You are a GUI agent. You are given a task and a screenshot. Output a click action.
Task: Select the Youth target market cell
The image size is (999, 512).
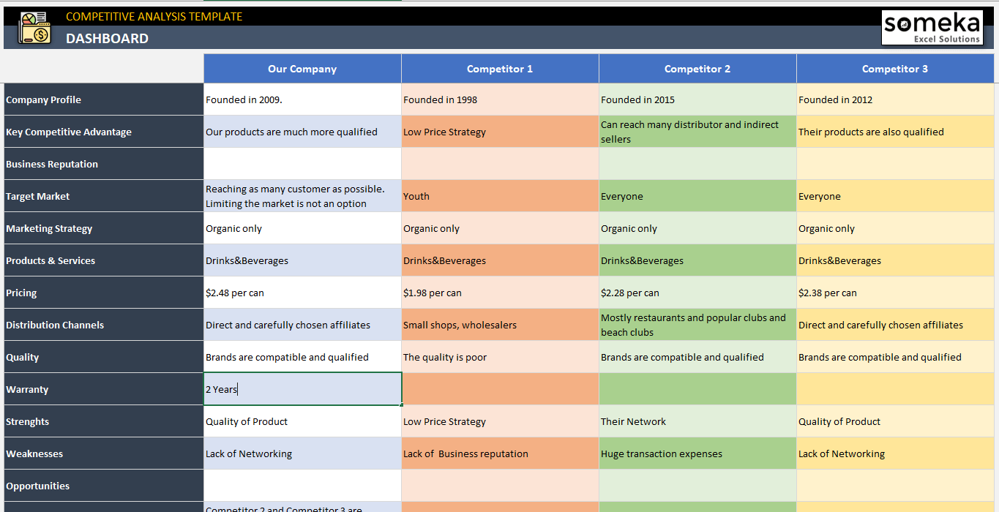(x=500, y=196)
